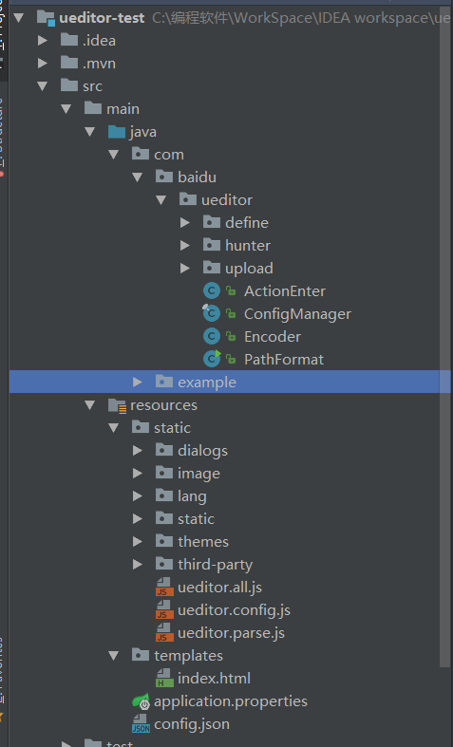Click the ActionEnter class icon

[x=211, y=290]
